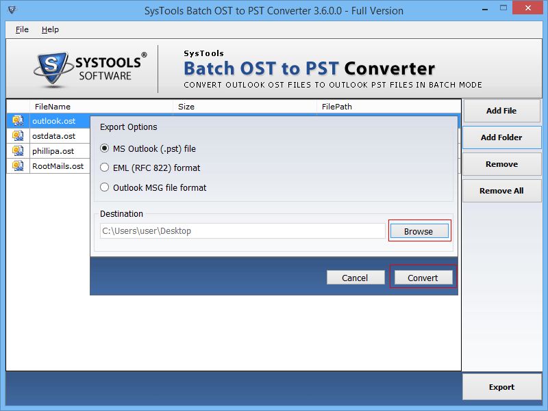Maximize the converter window
This screenshot has width=548, height=411.
503,8
